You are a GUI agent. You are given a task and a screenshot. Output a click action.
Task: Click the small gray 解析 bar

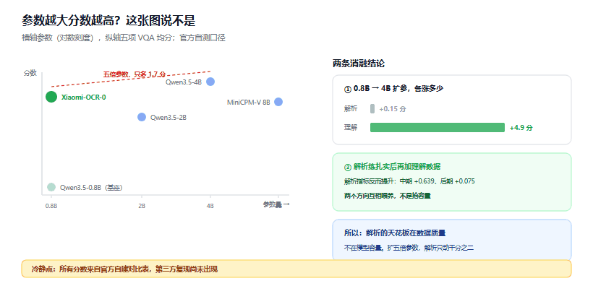coord(372,109)
